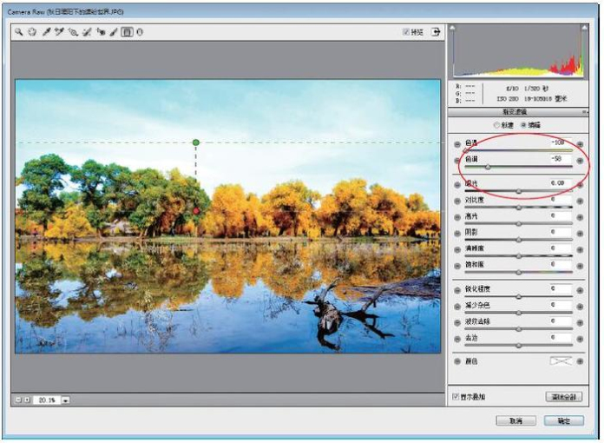Select the 新建 radio button
Viewport: 604px width, 443px height.
[x=496, y=125]
